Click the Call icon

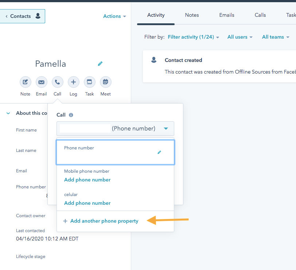[57, 82]
